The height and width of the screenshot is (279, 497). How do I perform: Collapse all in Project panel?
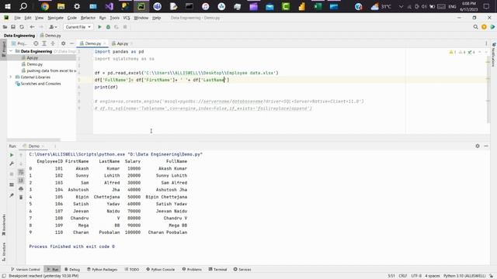pyautogui.click(x=53, y=43)
